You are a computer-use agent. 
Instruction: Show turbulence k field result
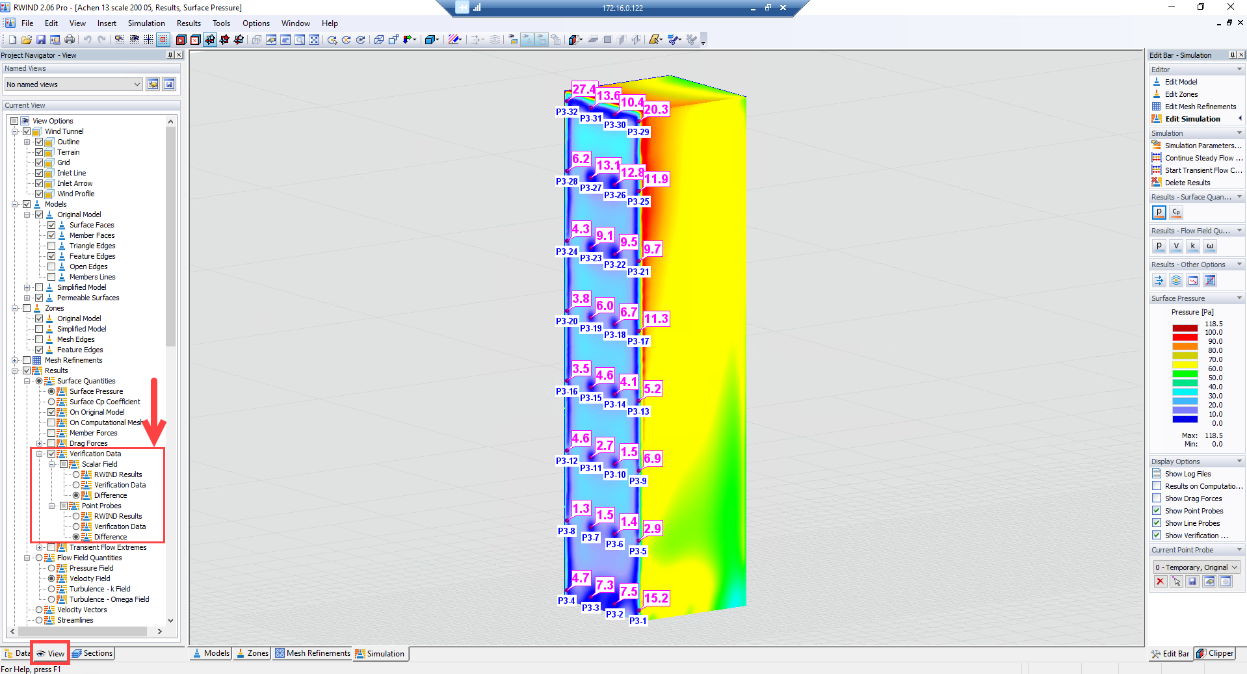(1192, 246)
